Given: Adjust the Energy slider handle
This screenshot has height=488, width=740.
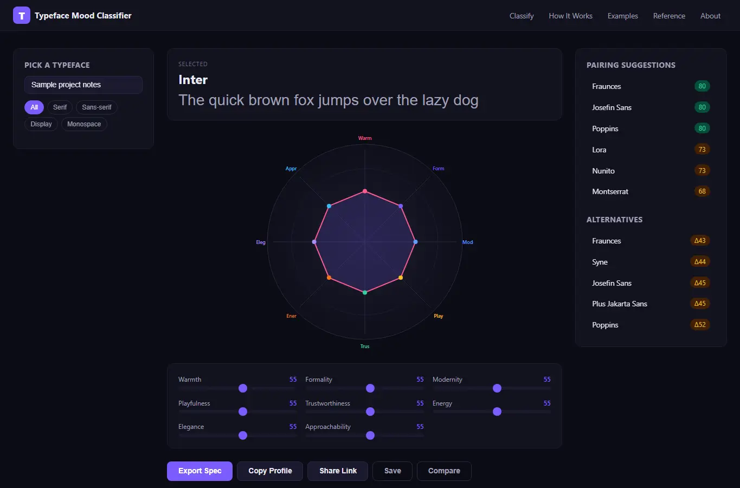Looking at the screenshot, I should 497,412.
